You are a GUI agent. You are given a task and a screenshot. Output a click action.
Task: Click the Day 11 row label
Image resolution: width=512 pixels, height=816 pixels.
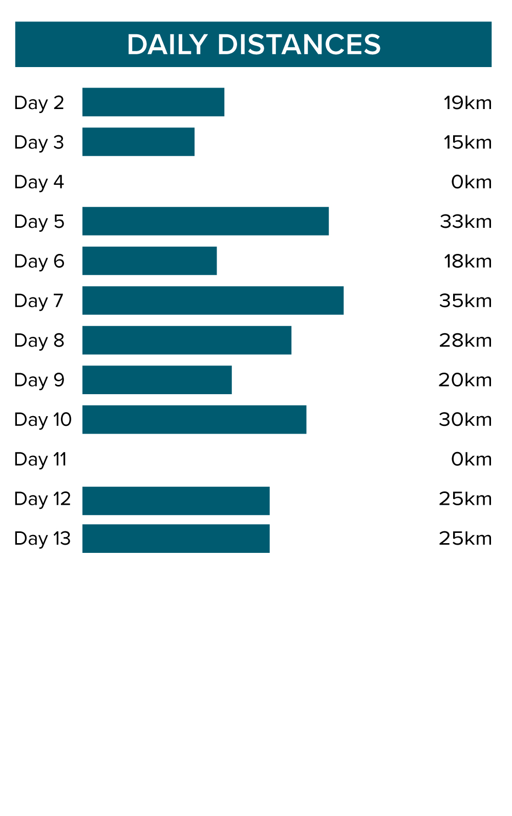point(40,459)
